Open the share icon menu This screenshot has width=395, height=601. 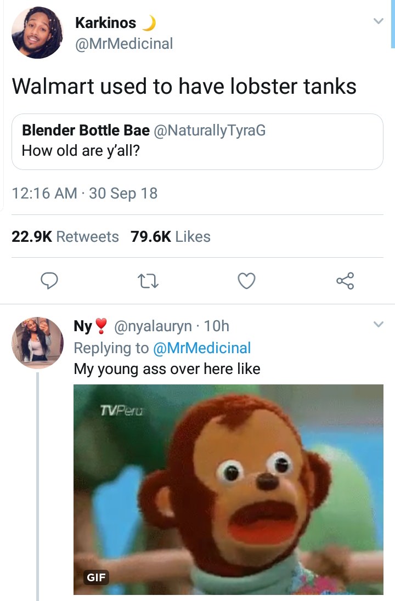point(346,281)
